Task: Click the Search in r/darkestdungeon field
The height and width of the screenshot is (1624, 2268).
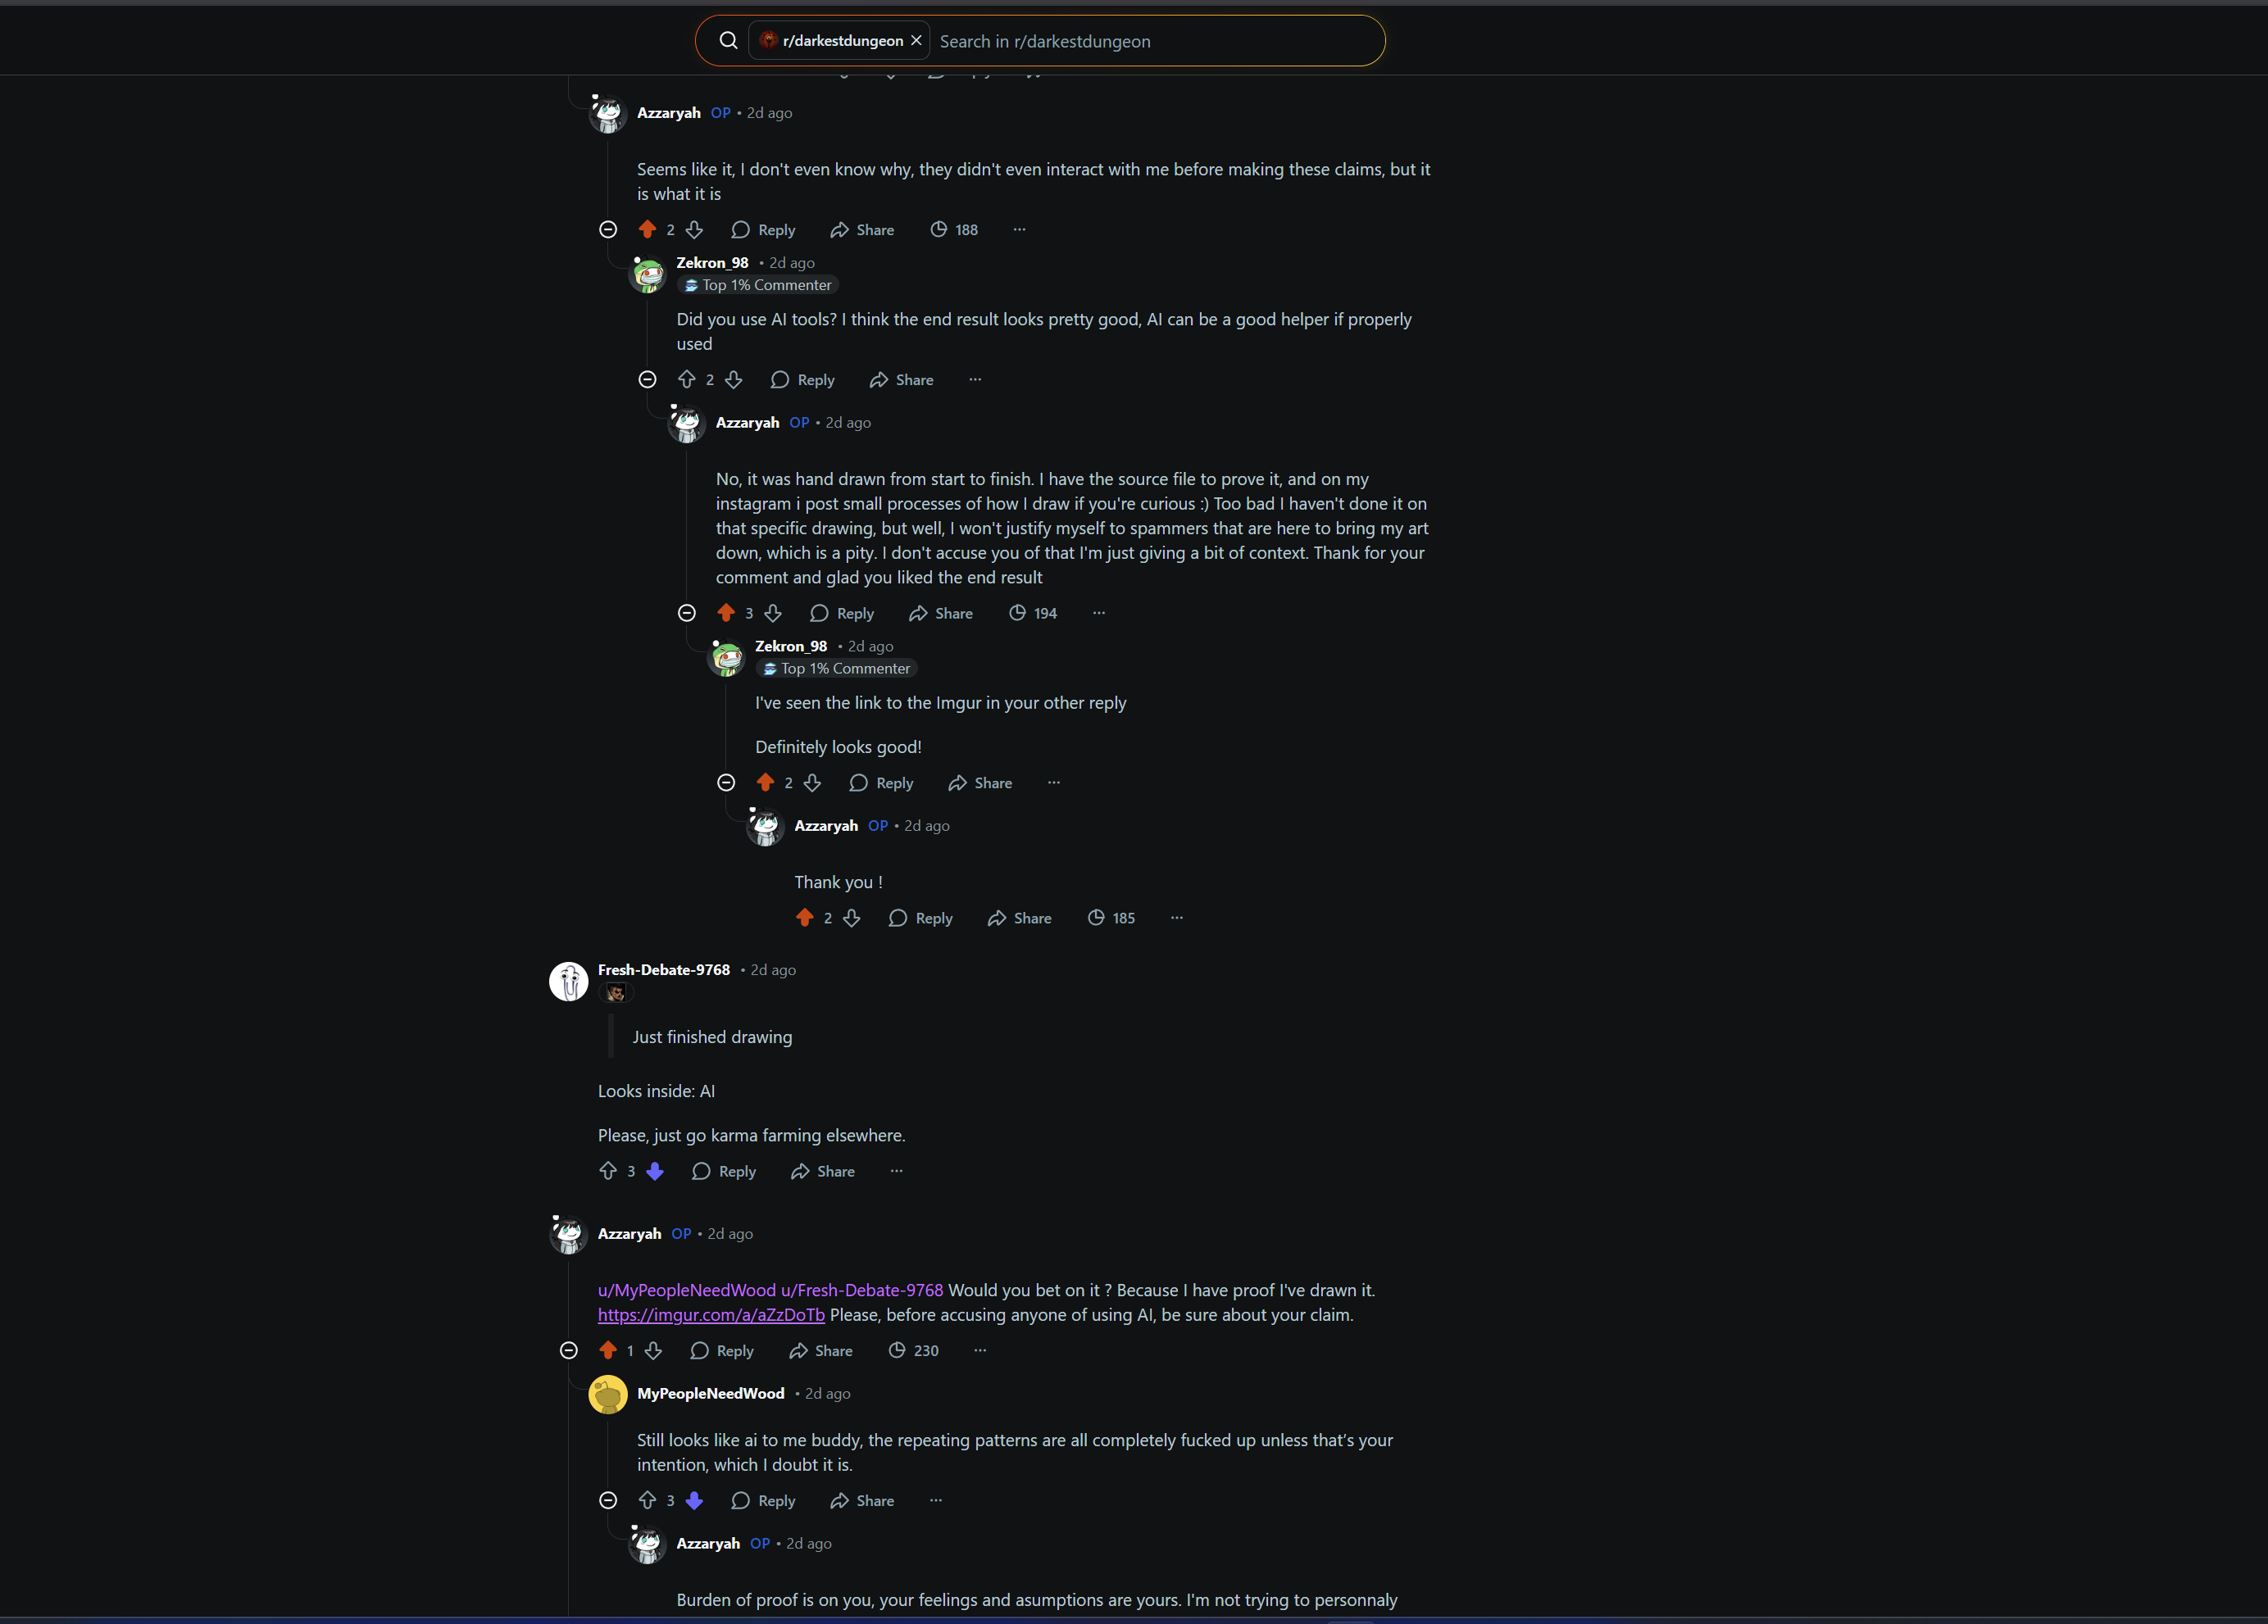Action: pos(1156,41)
